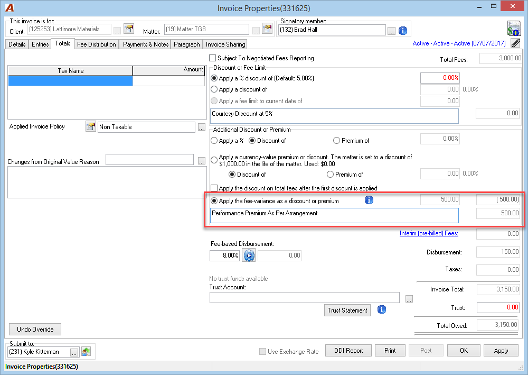The height and width of the screenshot is (375, 528).
Task: Open client properties icon beside Lattimore Materials
Action: pyautogui.click(x=129, y=29)
